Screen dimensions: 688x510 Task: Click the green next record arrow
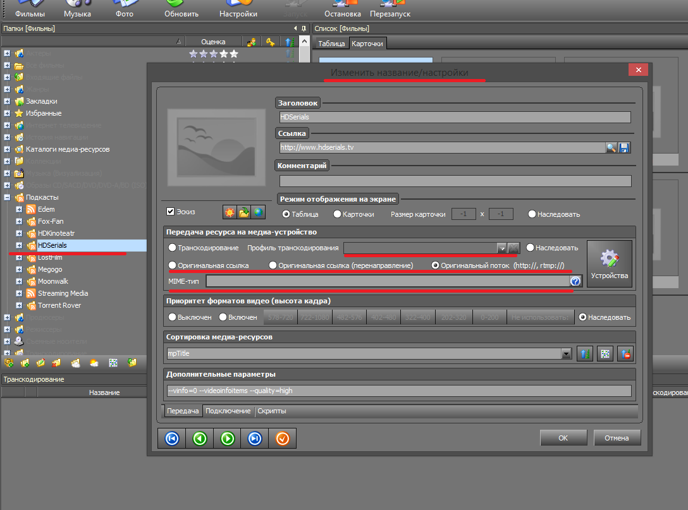(228, 438)
